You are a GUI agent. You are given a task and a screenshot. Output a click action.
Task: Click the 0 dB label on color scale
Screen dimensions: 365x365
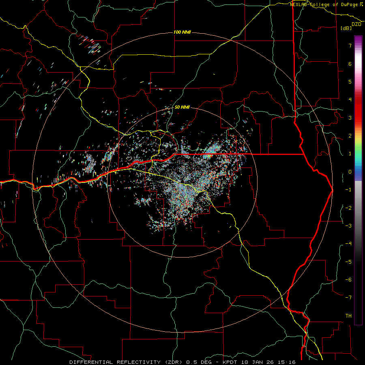point(350,172)
